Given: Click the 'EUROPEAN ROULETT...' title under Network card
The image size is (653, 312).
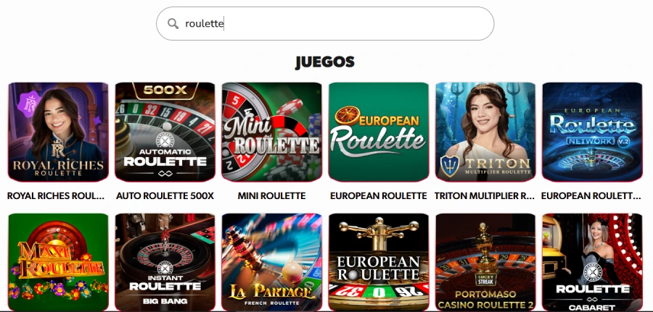Looking at the screenshot, I should point(591,195).
